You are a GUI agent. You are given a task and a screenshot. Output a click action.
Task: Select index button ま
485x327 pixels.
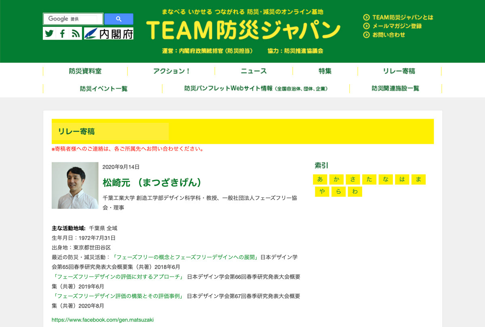[418, 180]
